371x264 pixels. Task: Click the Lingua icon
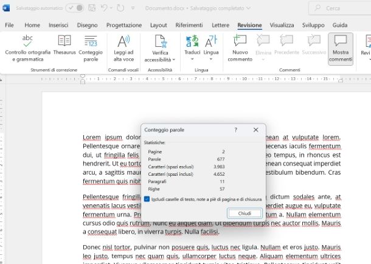(210, 41)
